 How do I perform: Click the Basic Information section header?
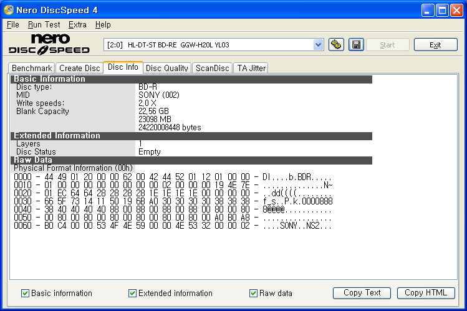coord(191,79)
